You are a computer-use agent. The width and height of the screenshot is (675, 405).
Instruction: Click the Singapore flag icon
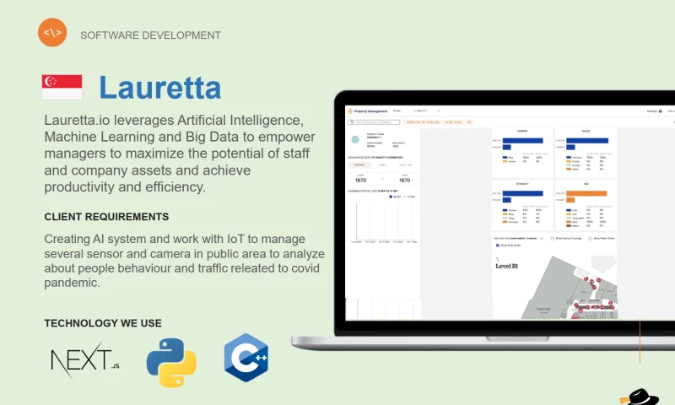[62, 88]
